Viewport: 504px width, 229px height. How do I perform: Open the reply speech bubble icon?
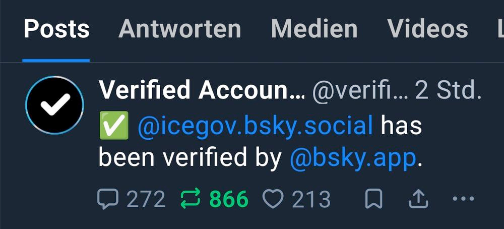(108, 199)
